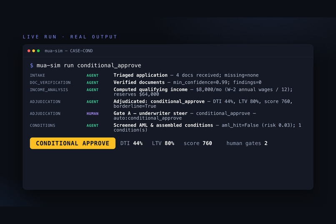The image size is (336, 224).
Task: Click the yellow CONDITIONAL APPROVE badge
Action: point(73,143)
